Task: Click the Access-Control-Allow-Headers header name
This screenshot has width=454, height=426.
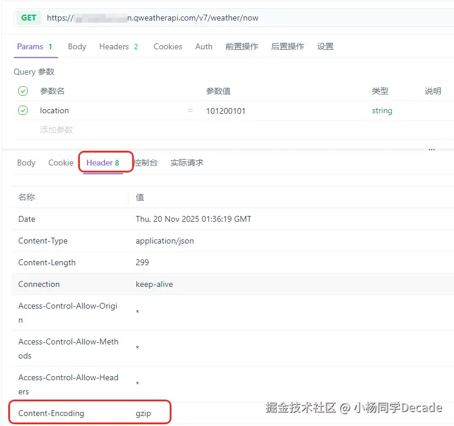Action: coord(68,385)
